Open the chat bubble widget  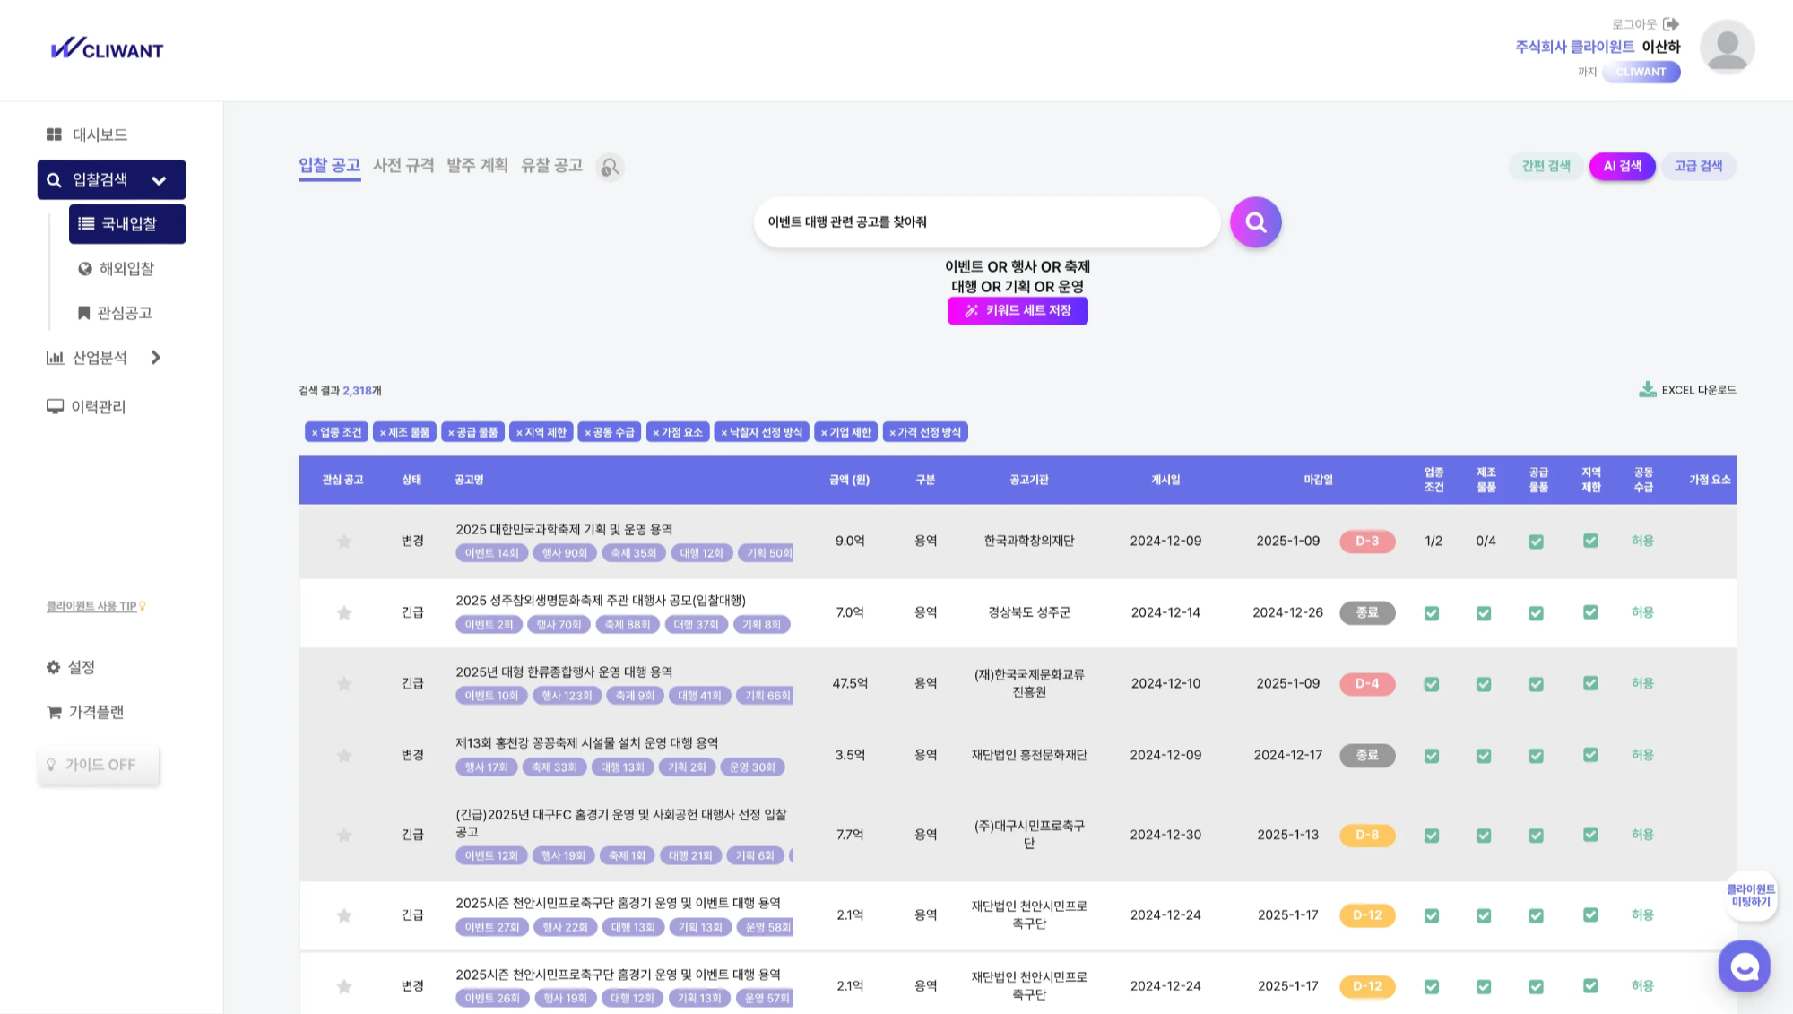(1744, 966)
